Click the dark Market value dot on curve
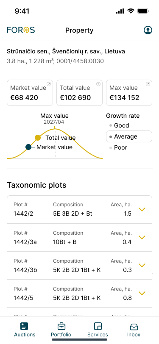This screenshot has width=159, height=344. pyautogui.click(x=28, y=147)
